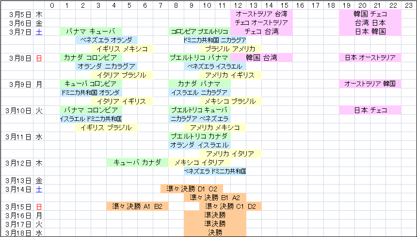Screen dimensions: 417x237
Task: Select the 日本 韓国 game on 3月7日
Action: [x=370, y=32]
